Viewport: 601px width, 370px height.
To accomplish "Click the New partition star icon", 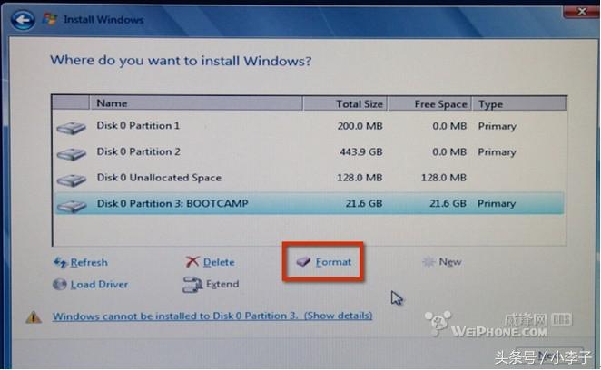I will pos(429,262).
